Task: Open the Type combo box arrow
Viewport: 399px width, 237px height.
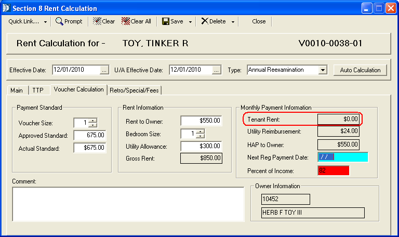Action: pyautogui.click(x=323, y=70)
